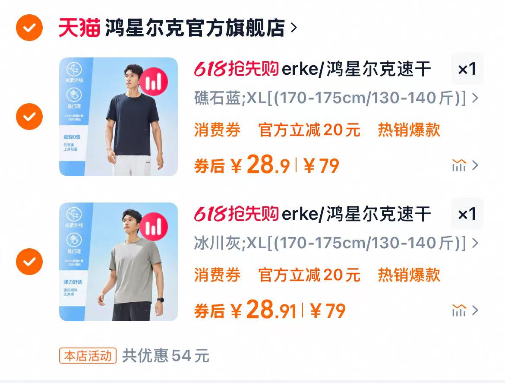Open 本店活动 store promotion tag
The height and width of the screenshot is (383, 505).
pos(88,356)
